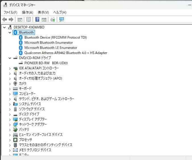The image size is (192, 160).
Task: Select メモリ テクノロジ デバイス label
Action: pos(35,150)
